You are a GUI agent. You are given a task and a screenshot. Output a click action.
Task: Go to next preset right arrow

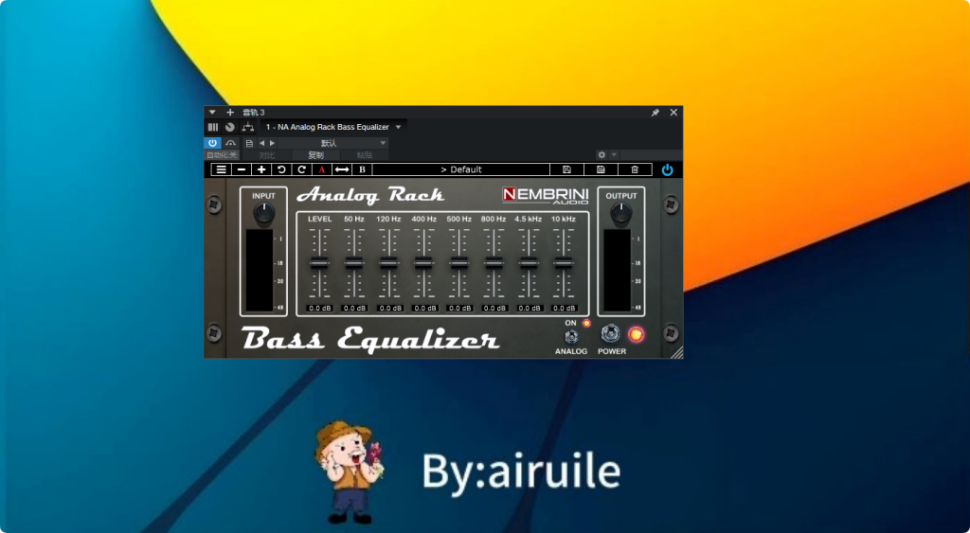tap(272, 143)
